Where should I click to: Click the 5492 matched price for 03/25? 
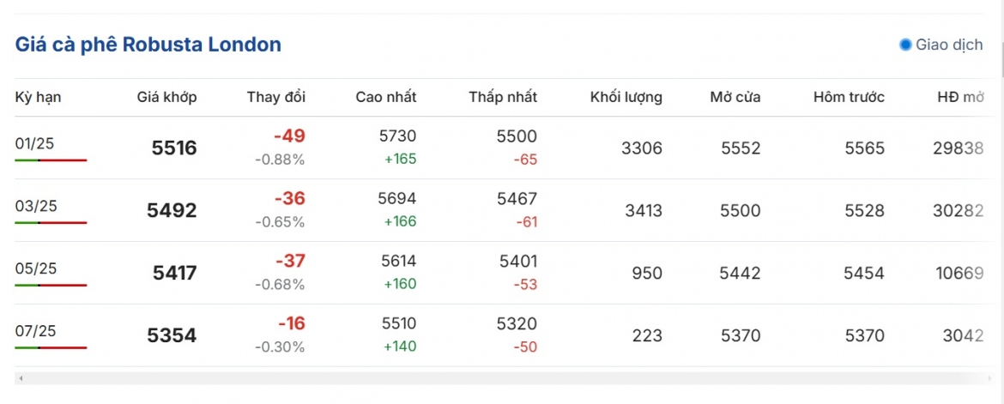(172, 211)
